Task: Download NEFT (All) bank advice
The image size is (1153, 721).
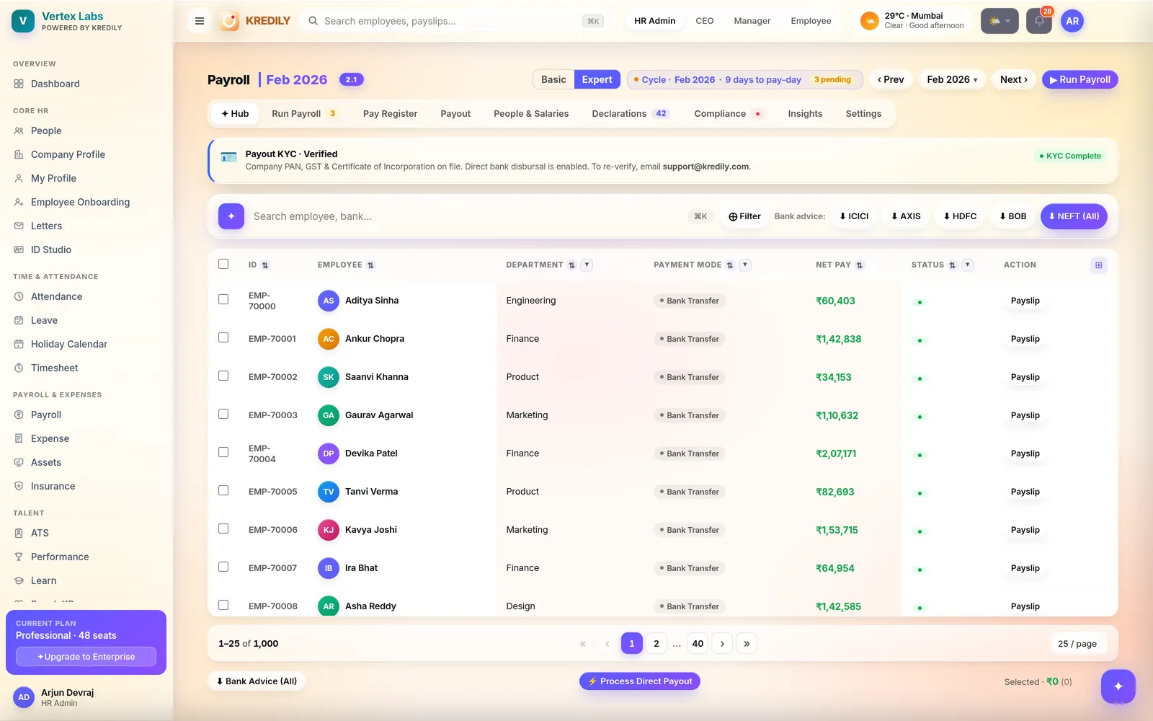Action: click(1074, 216)
